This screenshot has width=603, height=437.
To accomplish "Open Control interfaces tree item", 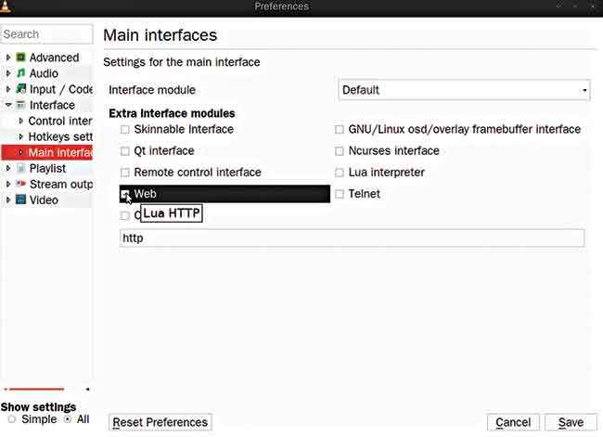I will pyautogui.click(x=60, y=121).
